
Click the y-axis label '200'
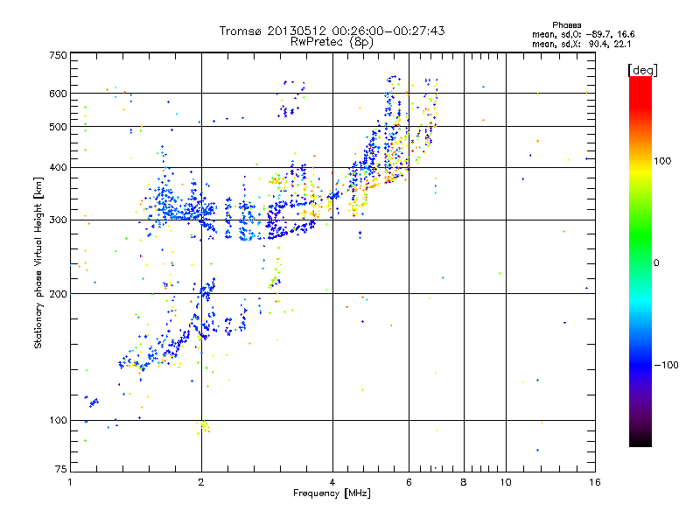click(x=58, y=294)
